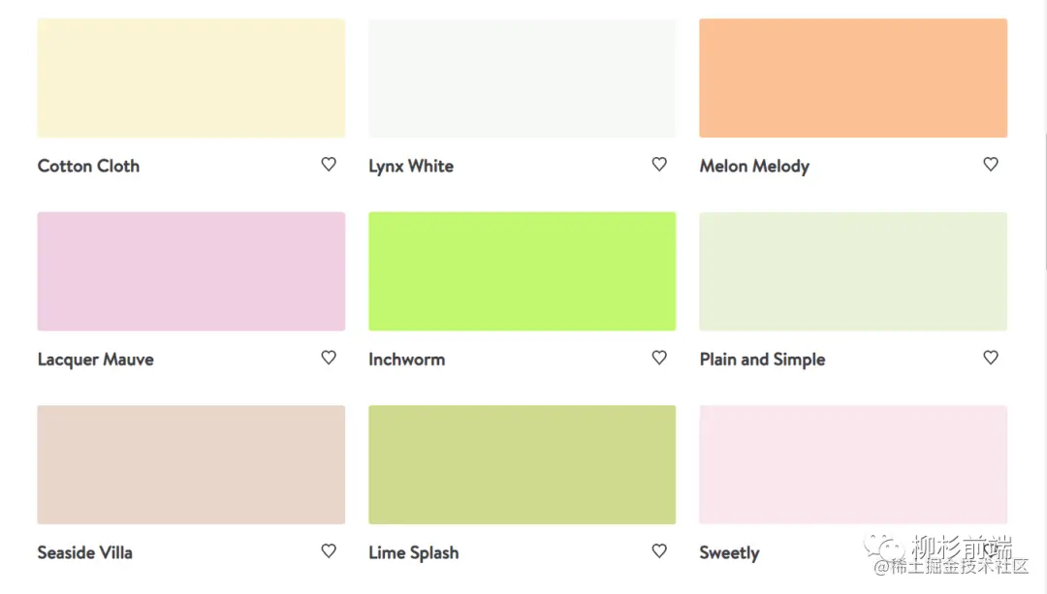
Task: Click the Inchworm name text
Action: [406, 360]
